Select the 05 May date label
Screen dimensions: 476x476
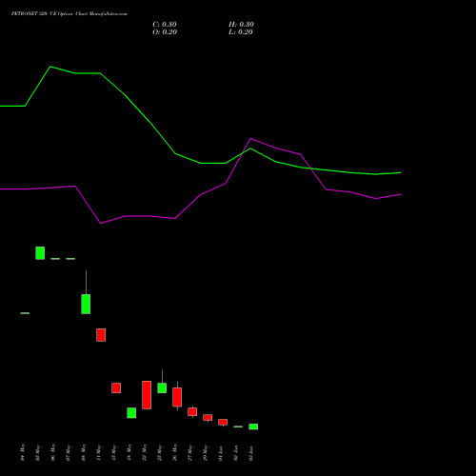38,452
